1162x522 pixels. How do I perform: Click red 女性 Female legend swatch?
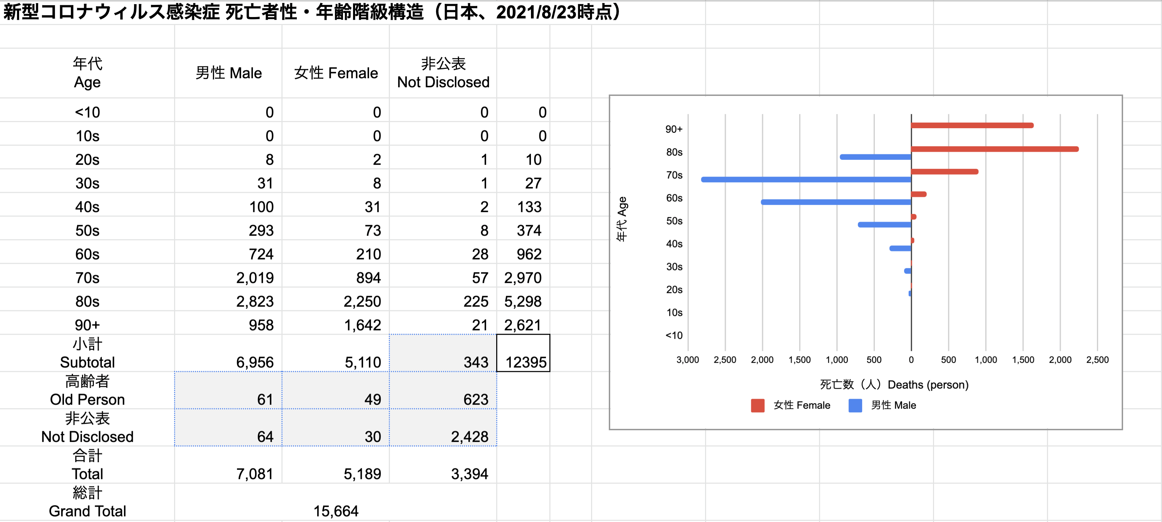point(758,405)
